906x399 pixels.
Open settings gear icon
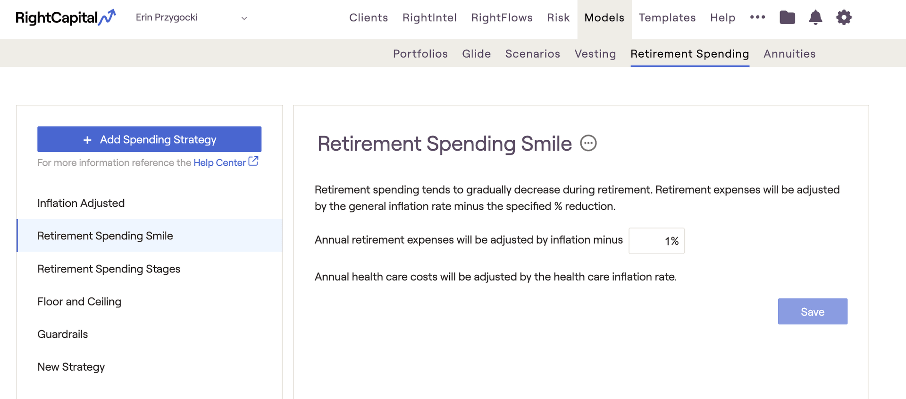[x=844, y=17]
